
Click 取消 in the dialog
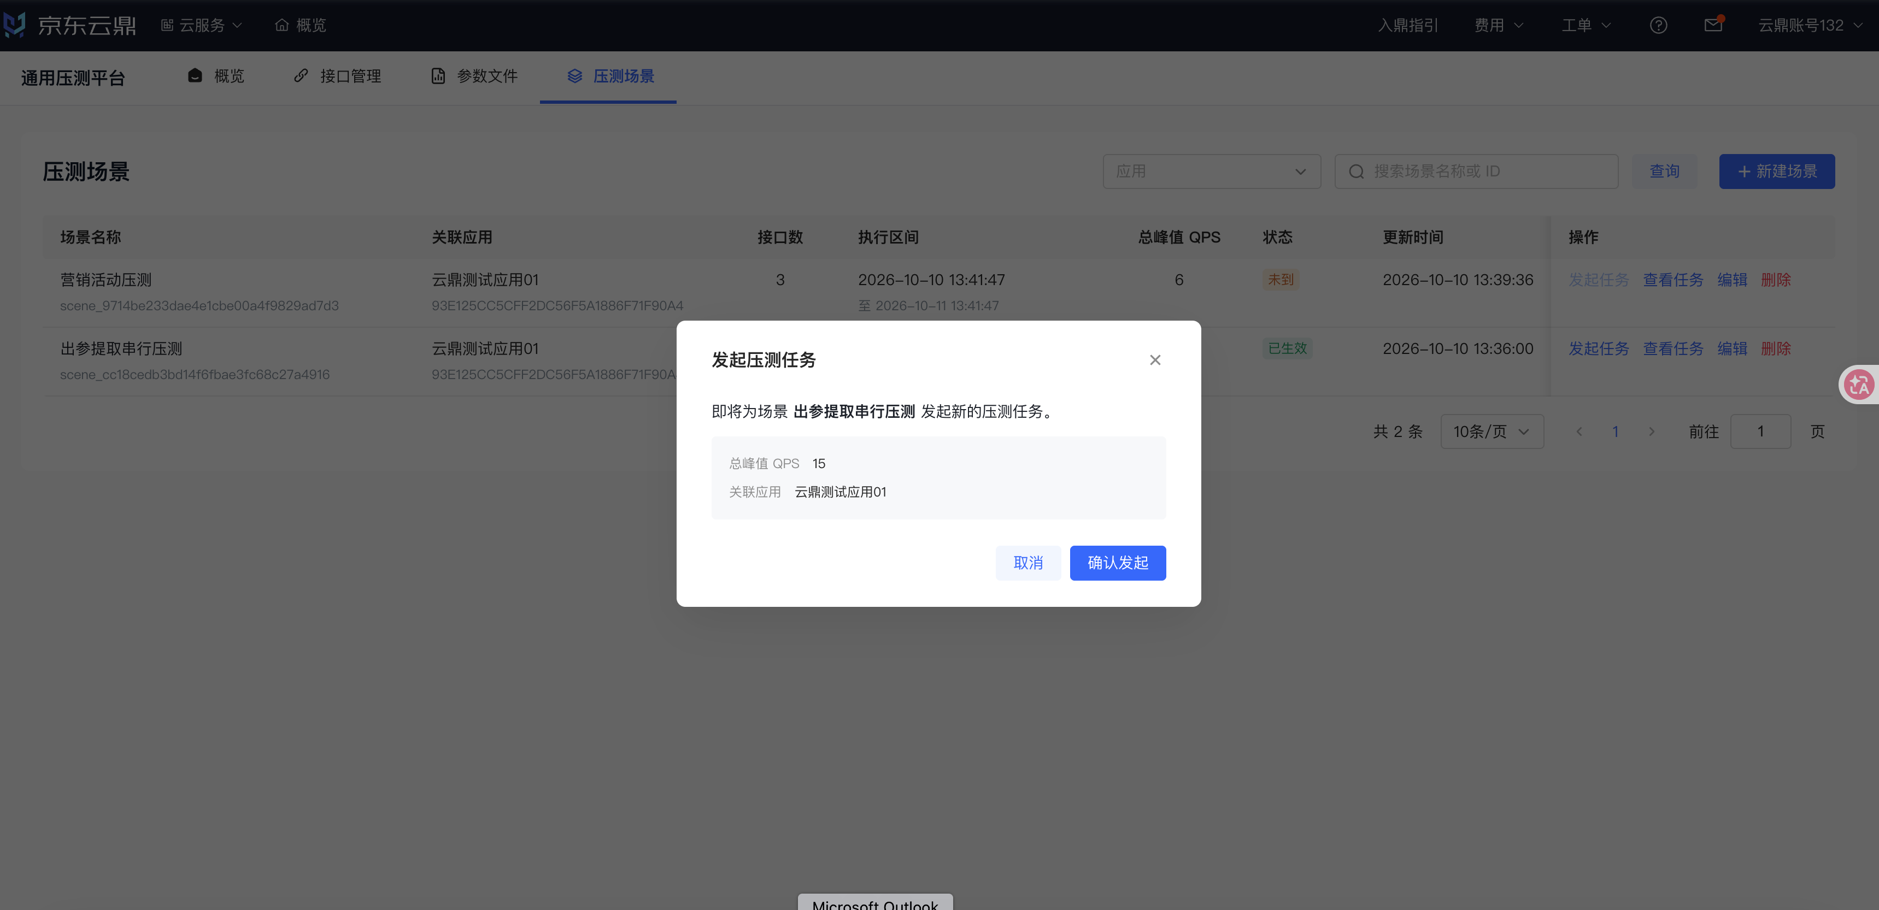point(1027,563)
